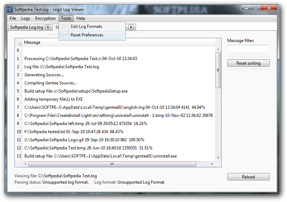Select the 'Log file: C:\Softpedia\Softpedia Test.log' row
Screen dimensions: 287x202
click(119, 67)
